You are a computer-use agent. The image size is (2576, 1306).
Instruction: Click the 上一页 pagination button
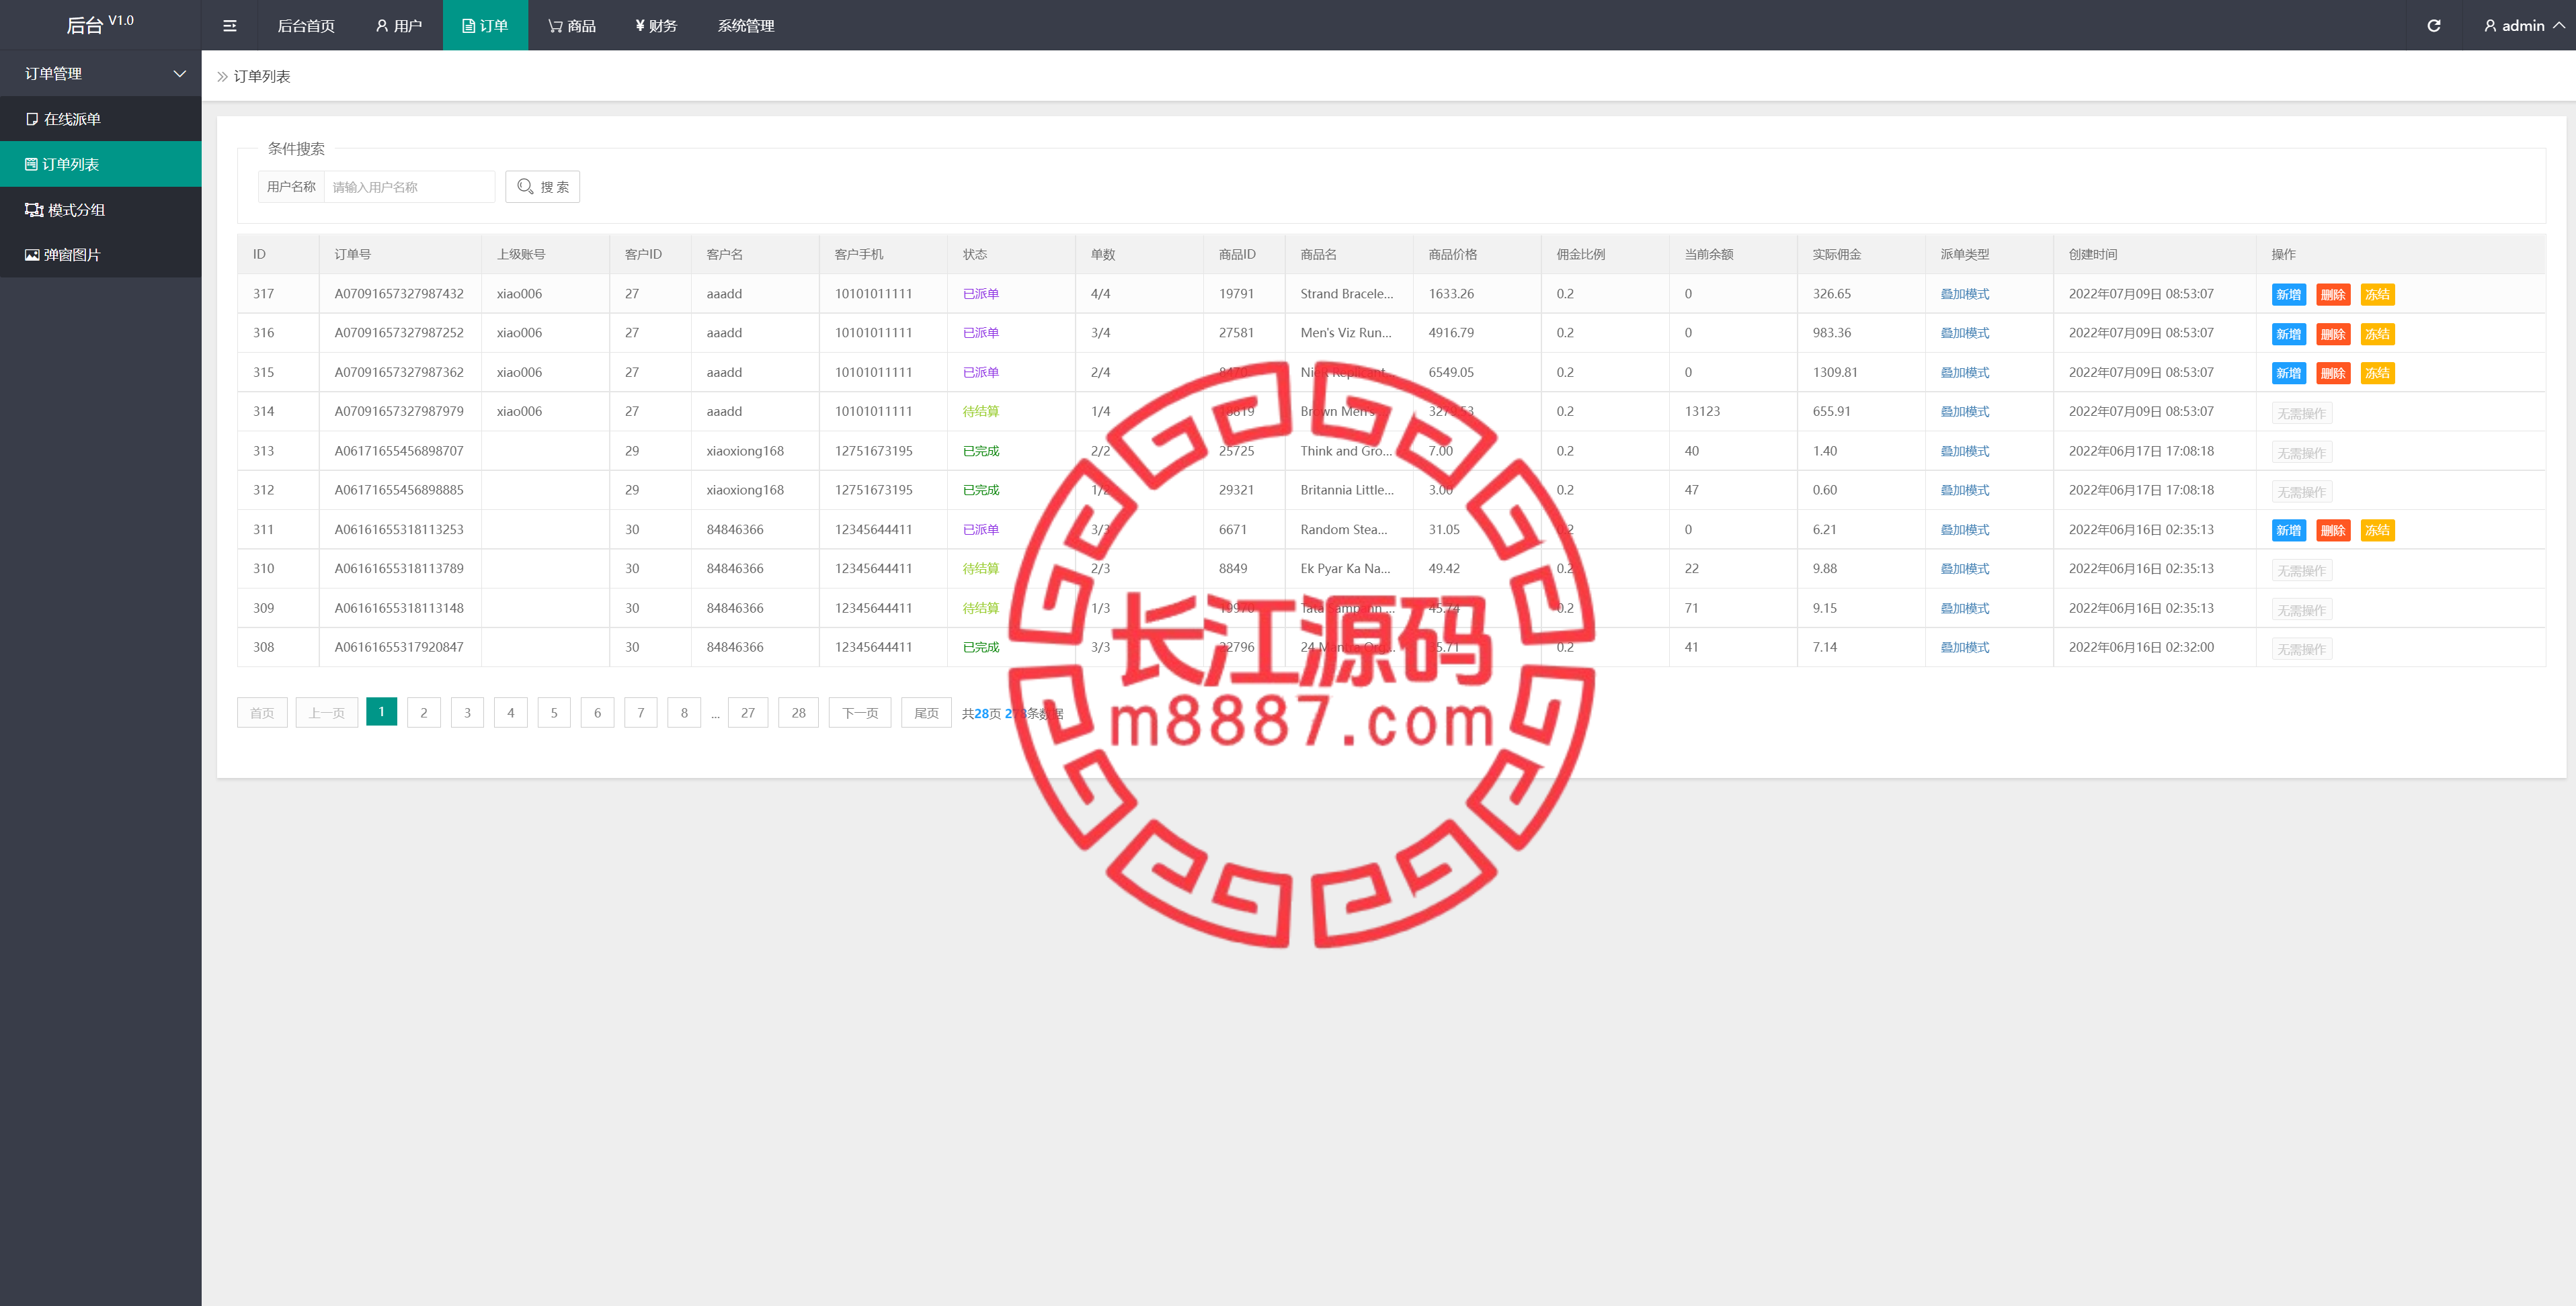coord(327,712)
